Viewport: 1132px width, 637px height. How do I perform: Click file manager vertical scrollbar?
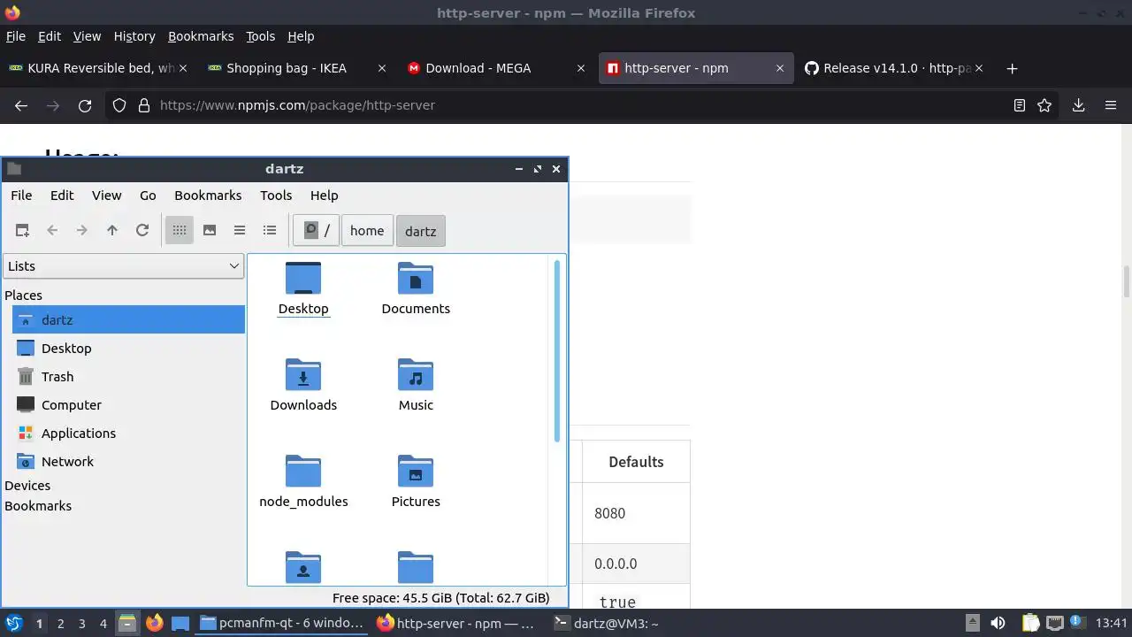(x=557, y=351)
